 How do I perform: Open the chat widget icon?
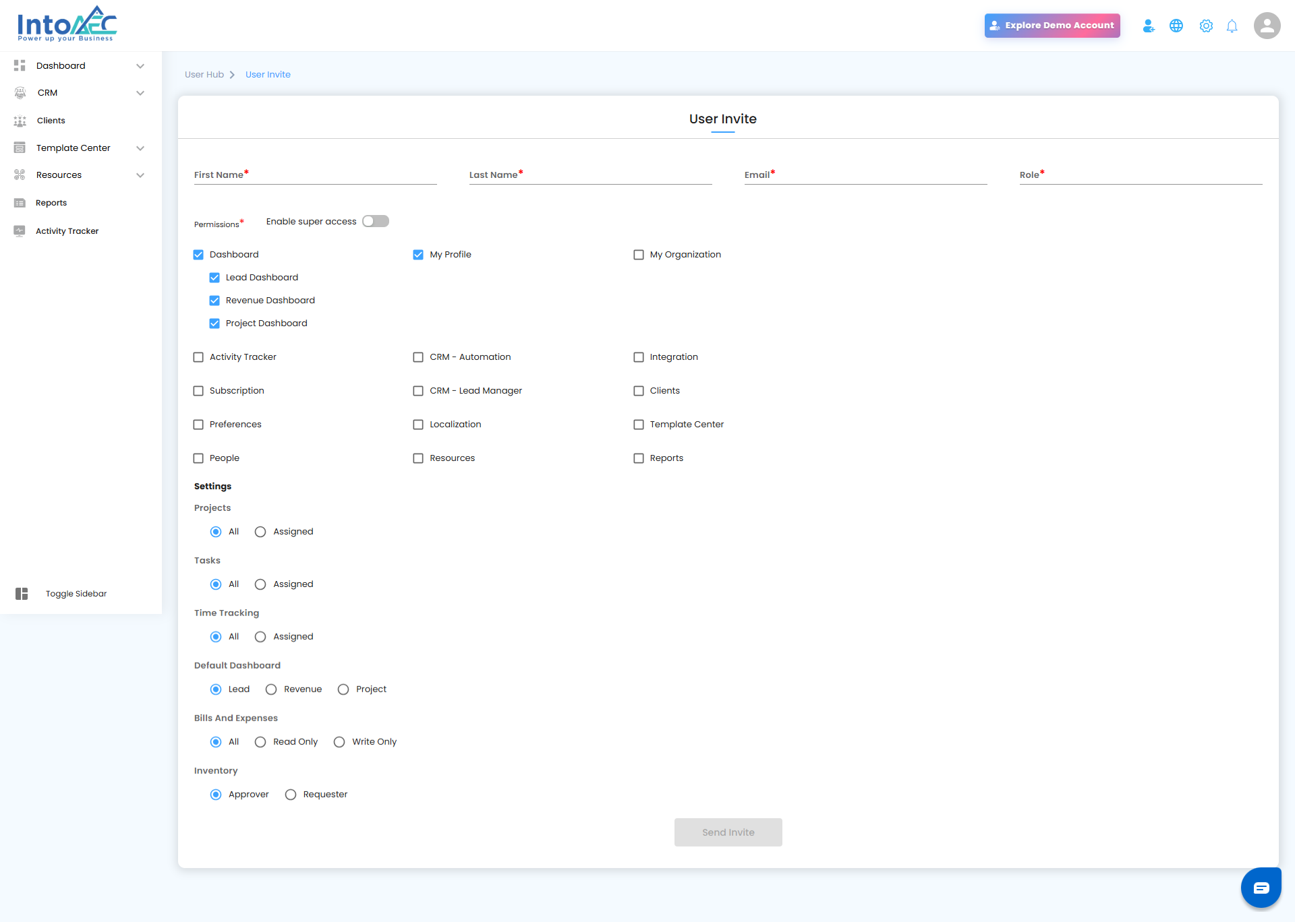[1261, 888]
